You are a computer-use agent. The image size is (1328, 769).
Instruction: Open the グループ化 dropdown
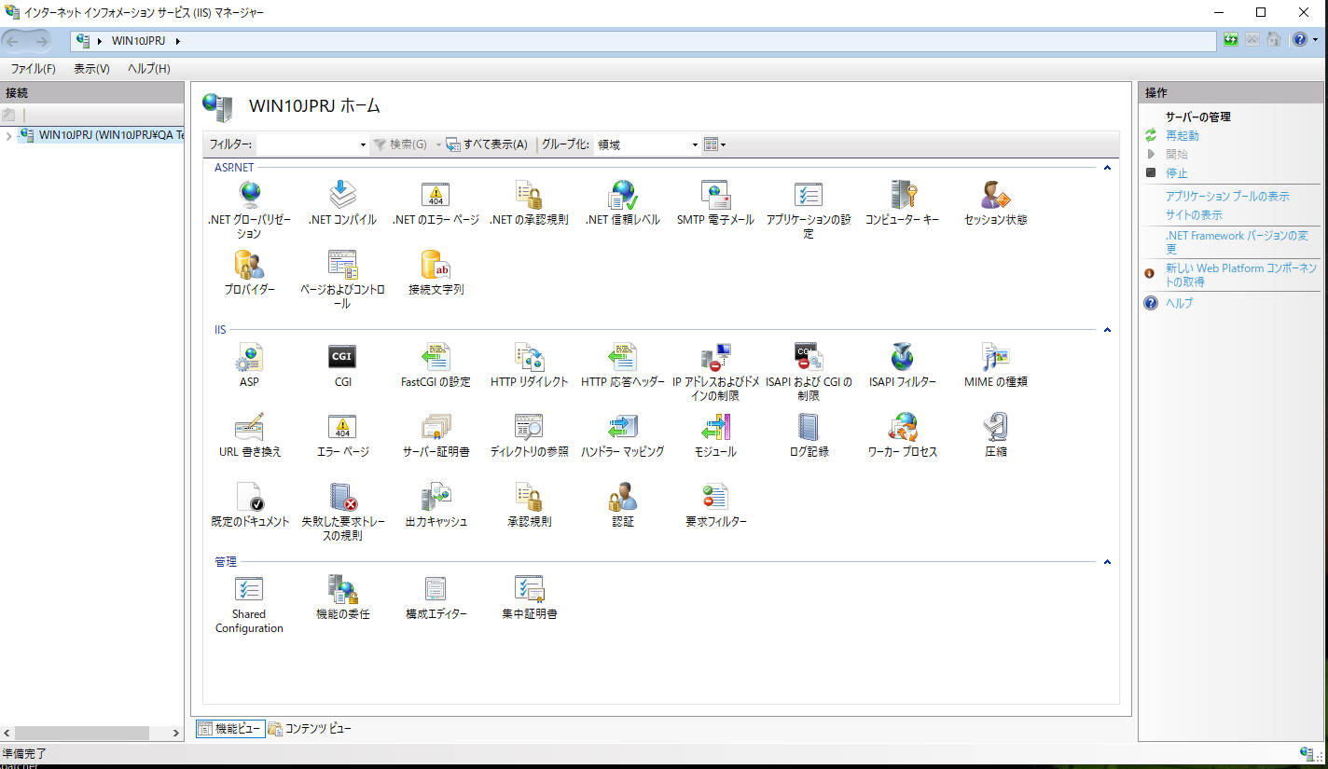695,144
